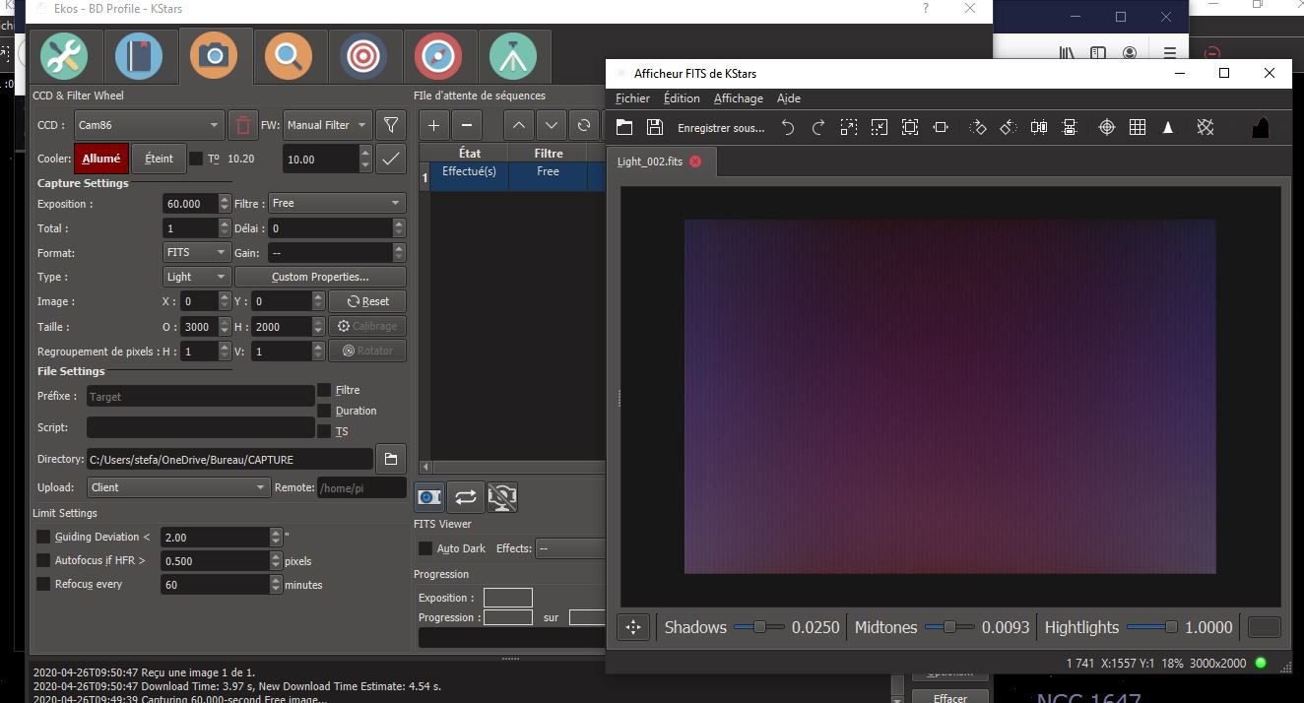Enable the Refocus every checkbox

[x=43, y=584]
